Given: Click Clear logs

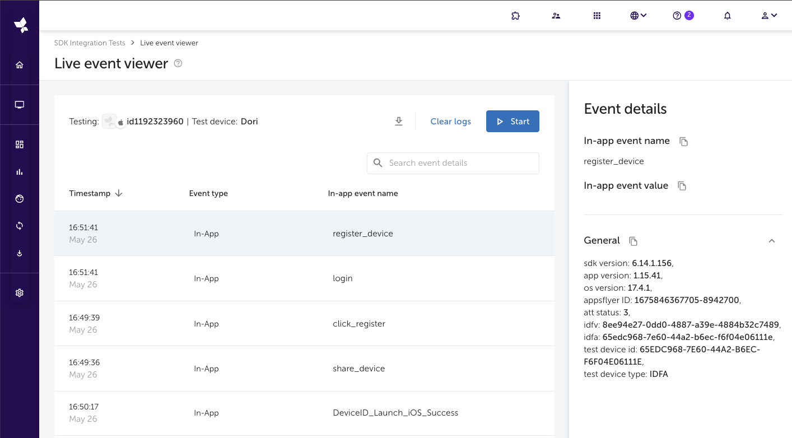Looking at the screenshot, I should tap(450, 122).
